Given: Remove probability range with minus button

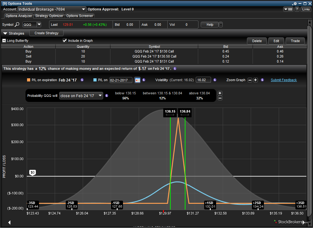Looking at the screenshot, I should click(x=220, y=98).
